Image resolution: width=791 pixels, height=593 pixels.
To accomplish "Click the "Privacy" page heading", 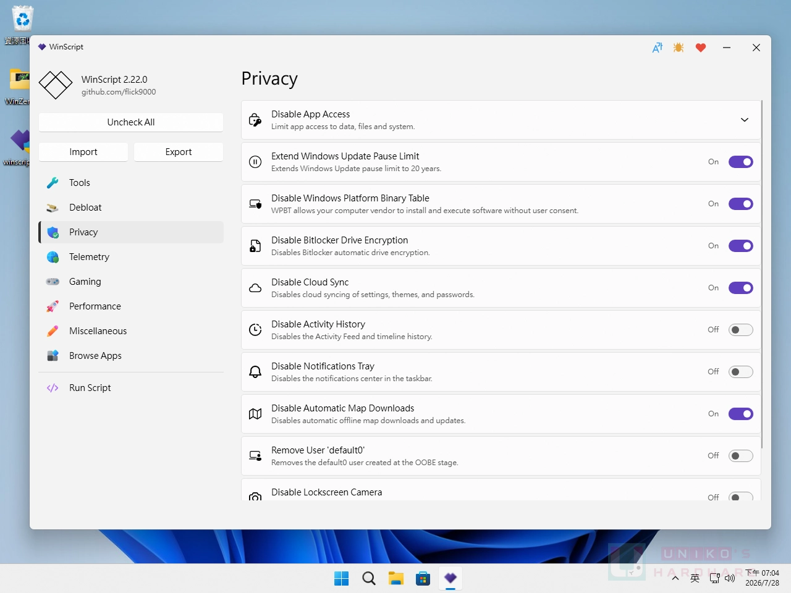I will coord(269,79).
